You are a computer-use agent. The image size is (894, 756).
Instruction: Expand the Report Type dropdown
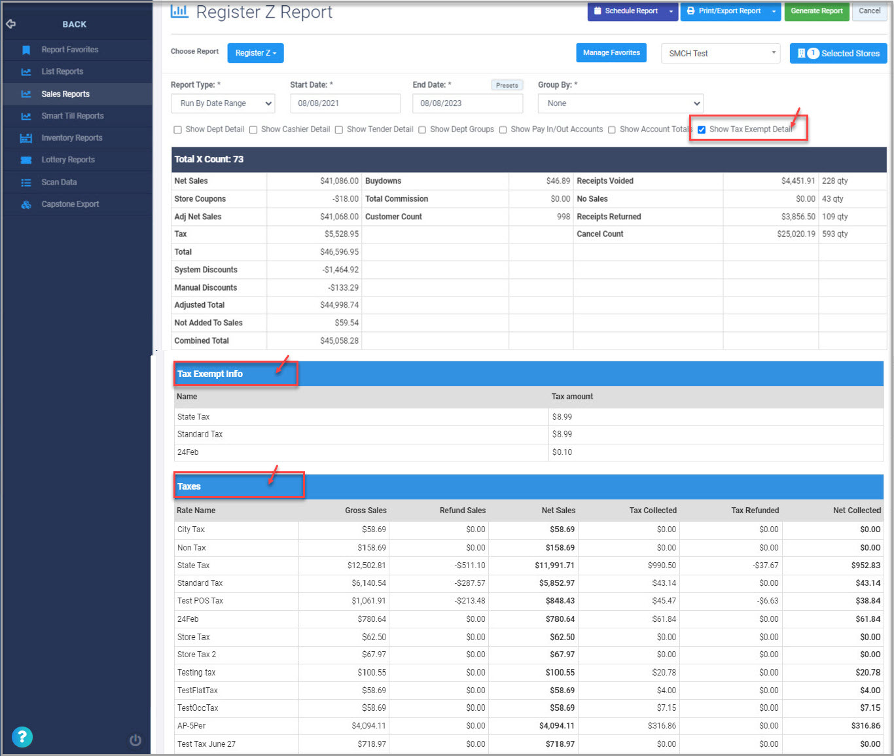[223, 103]
